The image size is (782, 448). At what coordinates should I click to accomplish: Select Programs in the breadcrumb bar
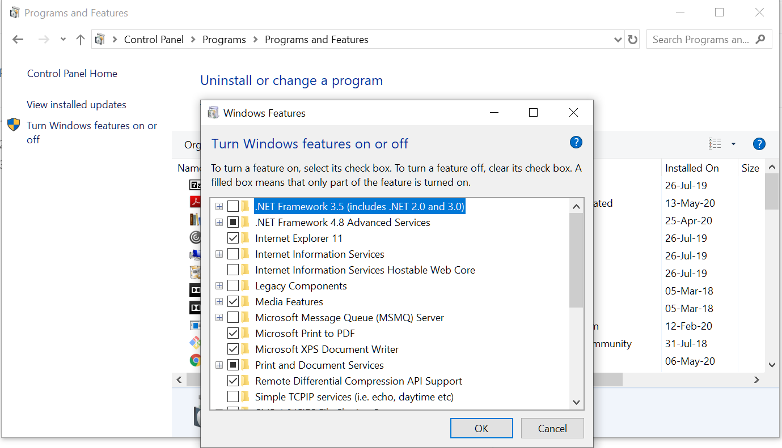(x=224, y=39)
